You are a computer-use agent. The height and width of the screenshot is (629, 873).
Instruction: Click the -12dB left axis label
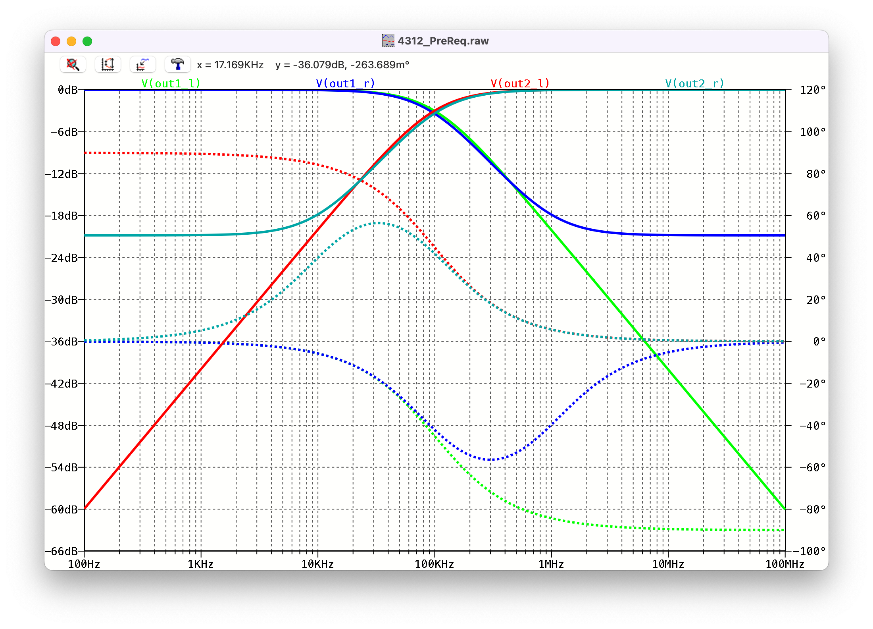coord(62,174)
